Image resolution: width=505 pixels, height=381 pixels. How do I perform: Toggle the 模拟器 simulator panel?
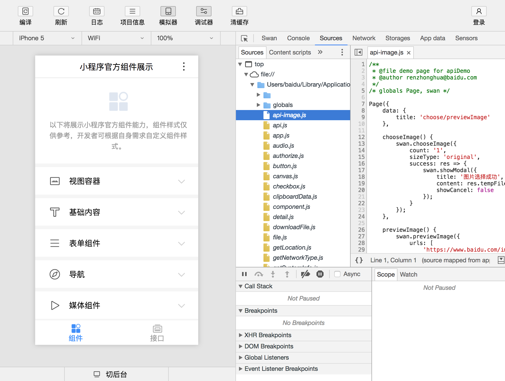click(168, 11)
